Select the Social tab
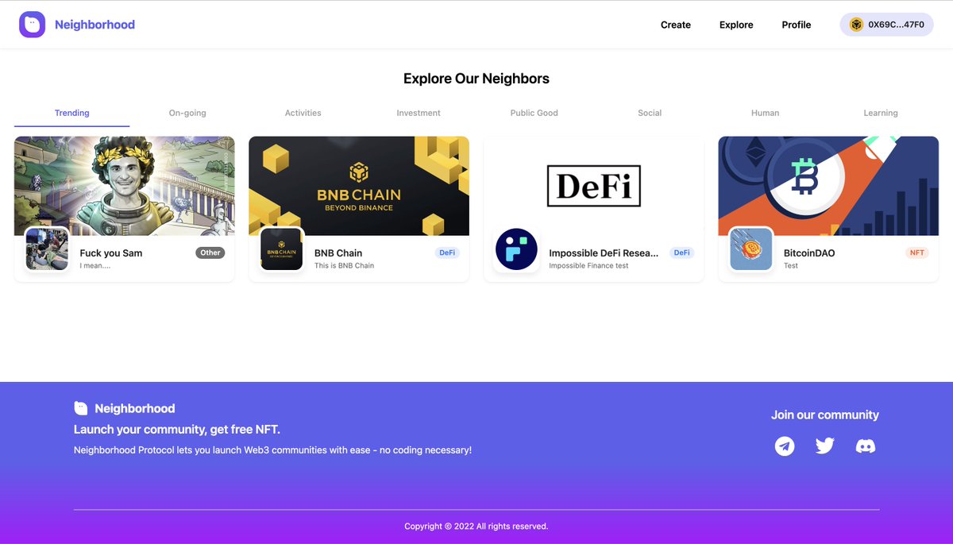953x544 pixels. 650,113
